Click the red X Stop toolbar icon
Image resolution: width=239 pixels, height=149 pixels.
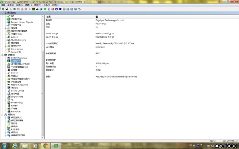[26, 9]
